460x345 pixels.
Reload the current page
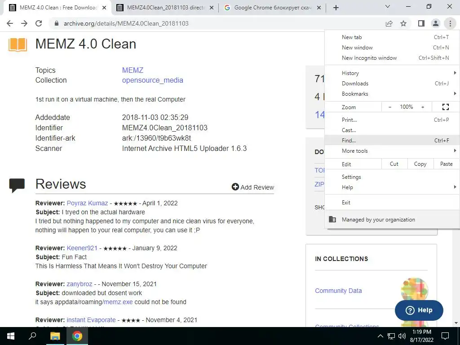coord(39,23)
